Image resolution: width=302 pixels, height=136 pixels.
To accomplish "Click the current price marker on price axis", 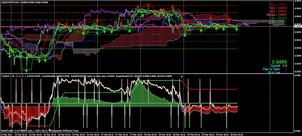I will click(298, 27).
